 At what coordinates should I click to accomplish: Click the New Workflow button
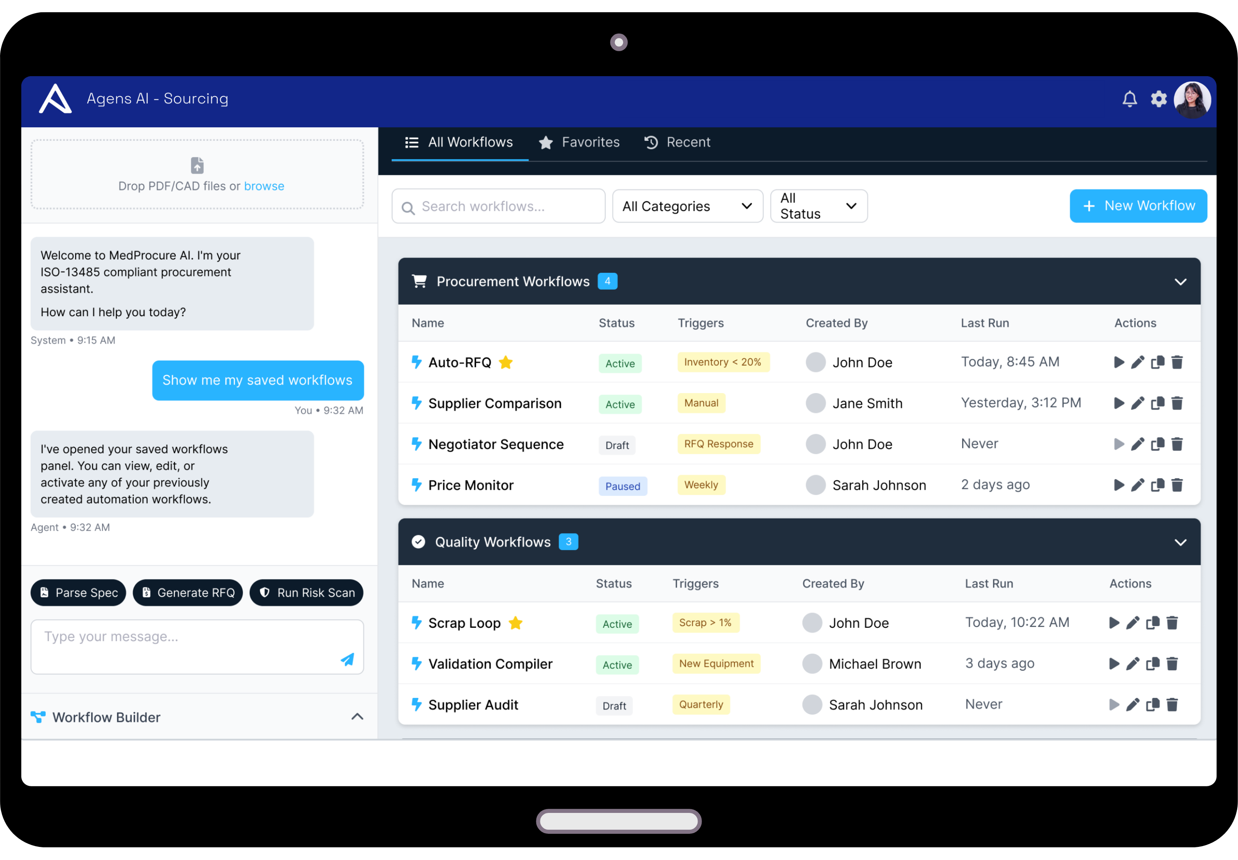click(x=1138, y=206)
